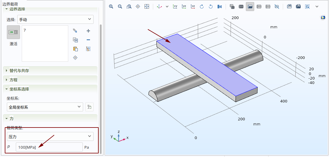Image resolution: width=329 pixels, height=157 pixels.
Task: Click the COMSOL logo icon in graphics corner
Action: pyautogui.click(x=323, y=18)
